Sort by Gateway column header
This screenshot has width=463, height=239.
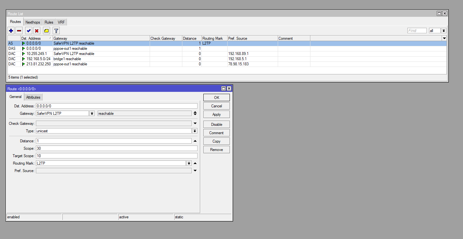[101, 38]
